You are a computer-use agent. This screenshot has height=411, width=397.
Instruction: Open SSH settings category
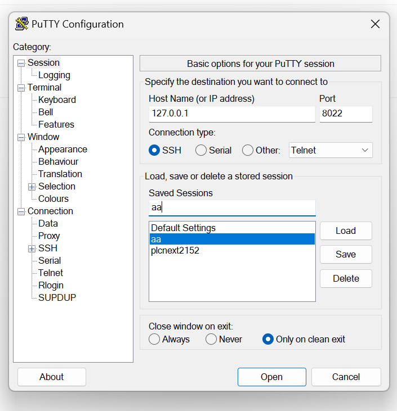pos(47,248)
